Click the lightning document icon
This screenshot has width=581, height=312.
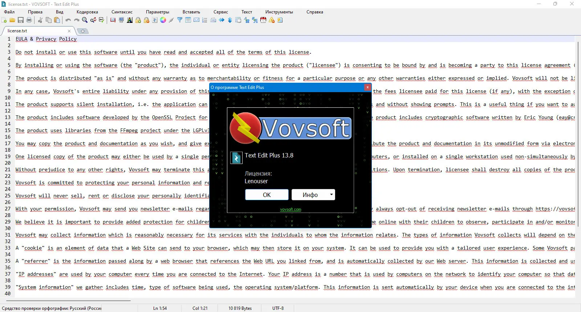click(x=280, y=20)
